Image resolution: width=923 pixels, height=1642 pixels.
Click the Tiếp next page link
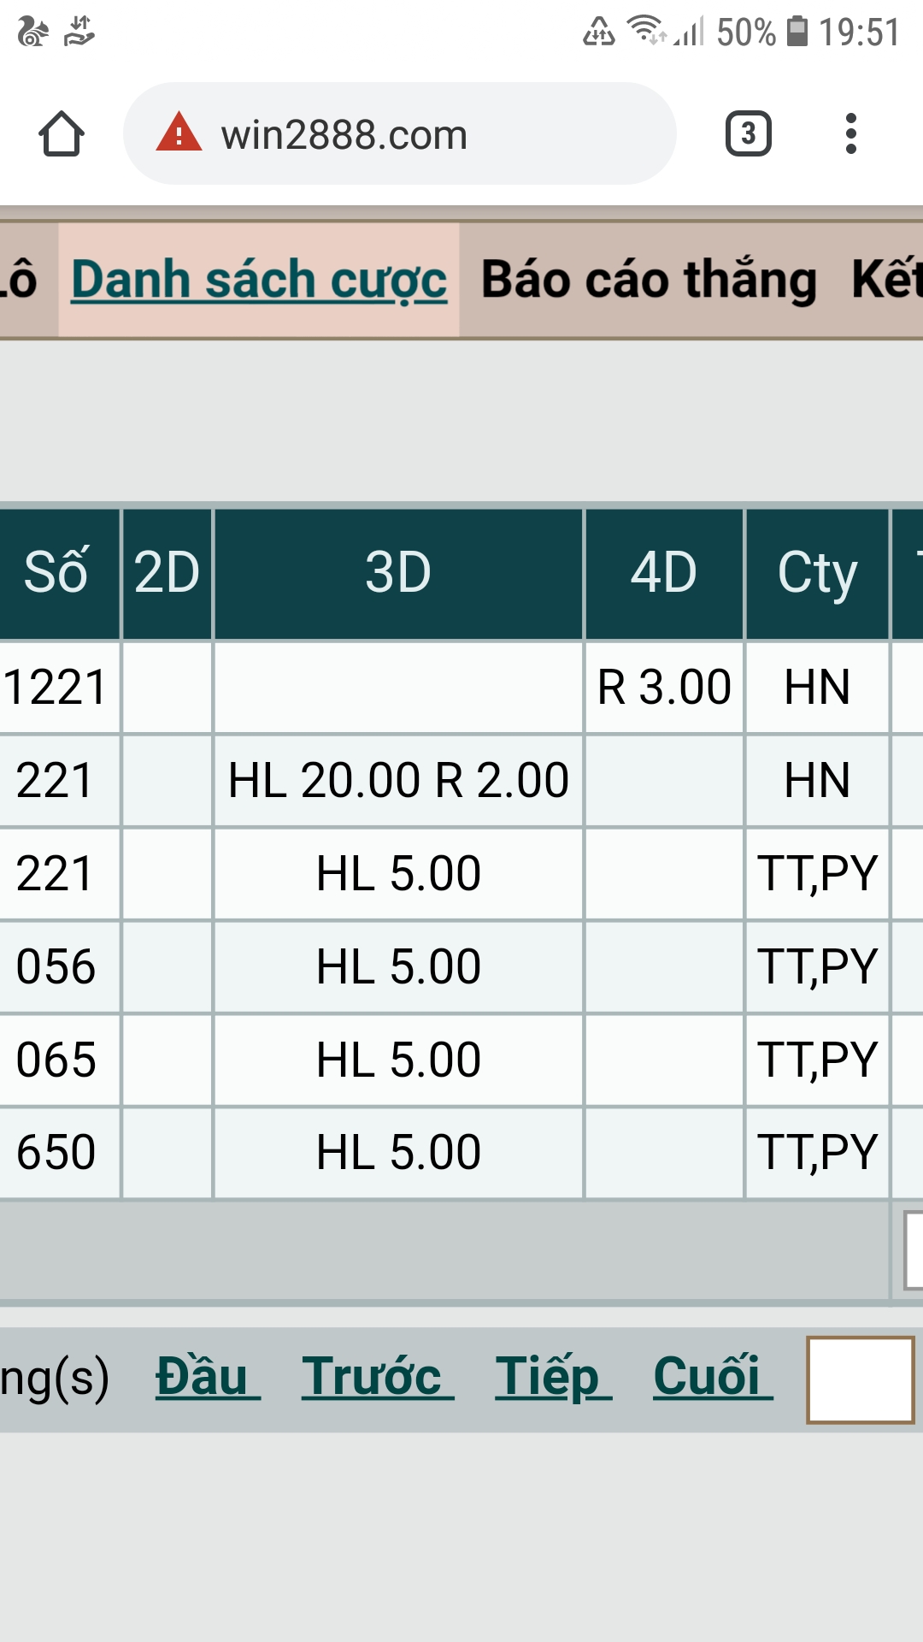coord(552,1377)
